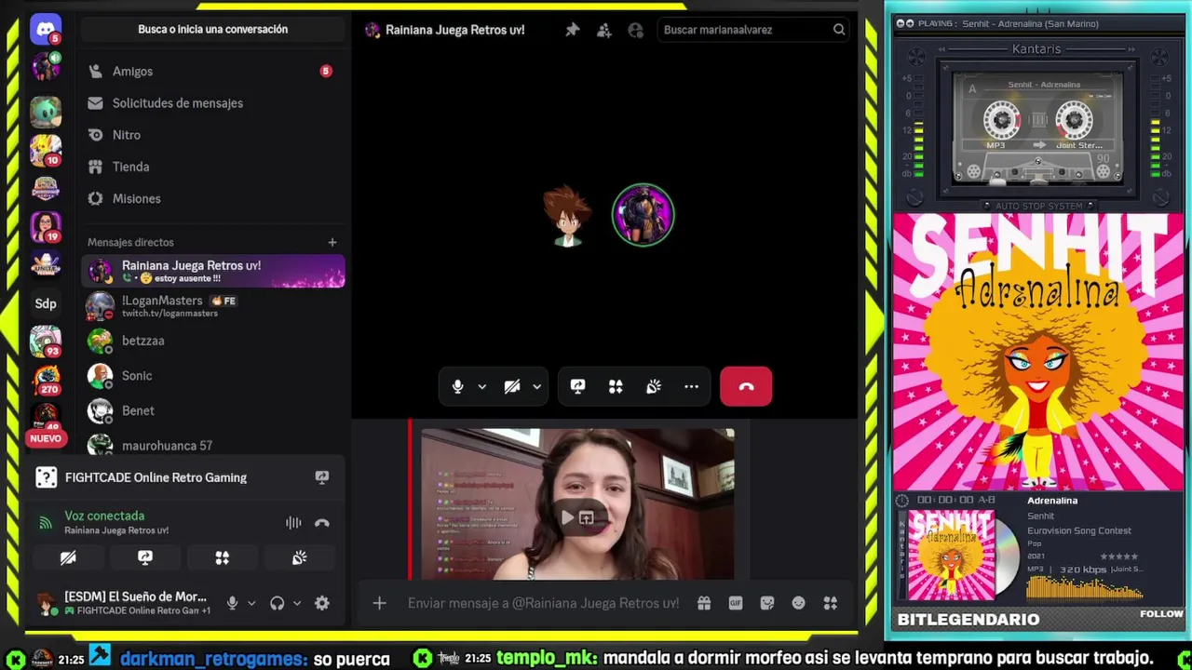Open the Misiones quests page

213,198
